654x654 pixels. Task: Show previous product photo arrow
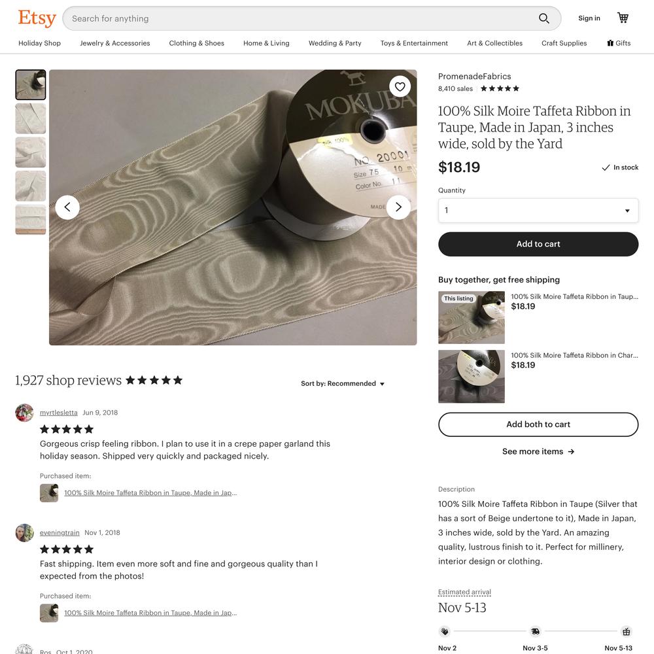[x=67, y=207]
